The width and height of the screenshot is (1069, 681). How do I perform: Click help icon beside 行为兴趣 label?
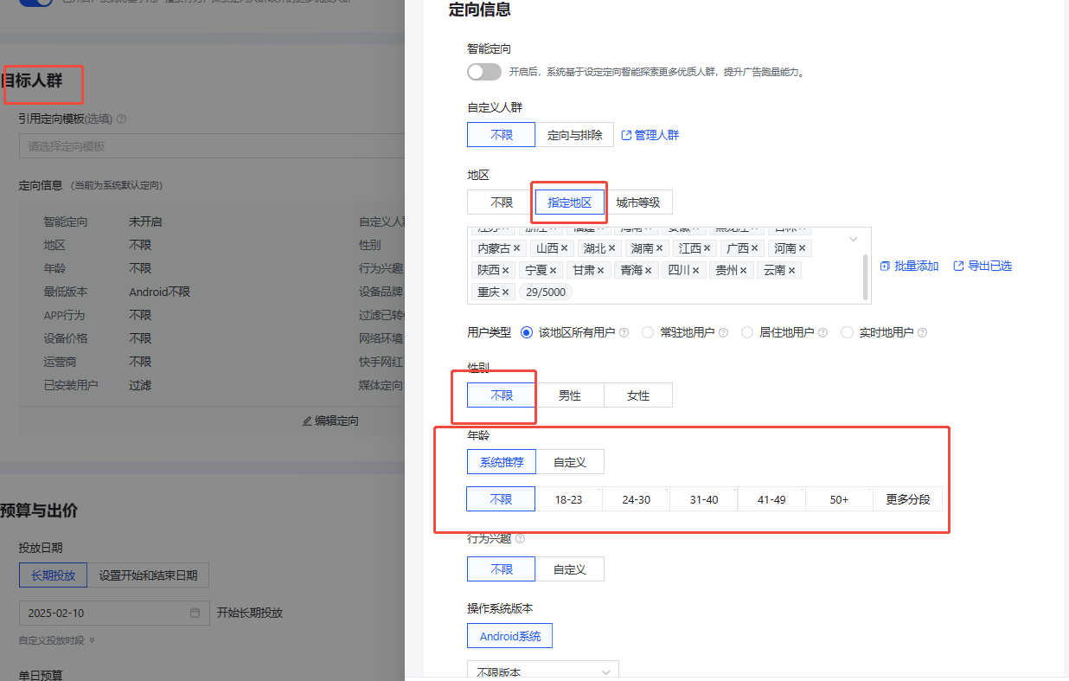click(520, 538)
